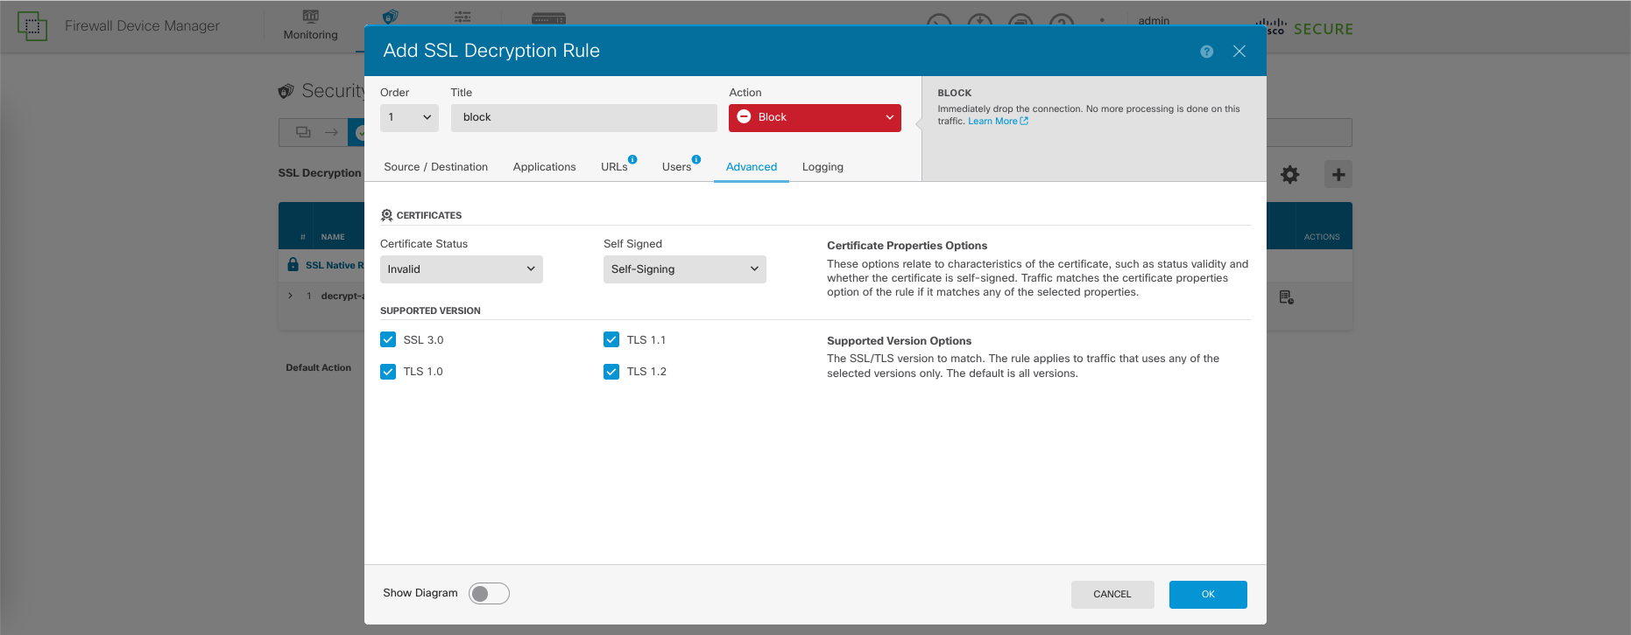Switch to the Logging tab
The width and height of the screenshot is (1631, 635).
(823, 167)
